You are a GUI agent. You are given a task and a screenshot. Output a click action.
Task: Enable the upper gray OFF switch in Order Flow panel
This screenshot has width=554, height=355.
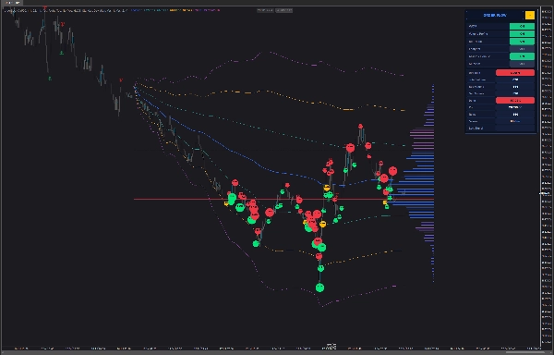(x=522, y=49)
